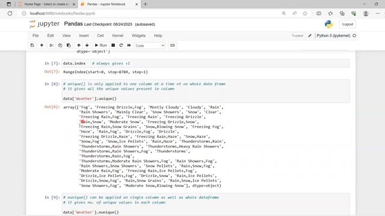The width and height of the screenshot is (385, 216).
Task: Click the Jupyter logo
Action: 45,24
